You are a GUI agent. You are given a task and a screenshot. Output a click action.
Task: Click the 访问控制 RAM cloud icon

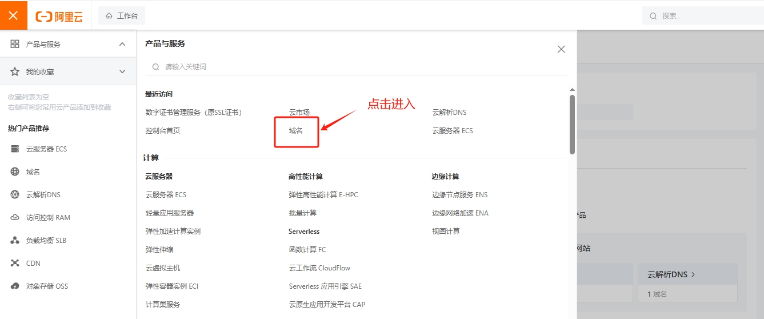click(x=15, y=217)
